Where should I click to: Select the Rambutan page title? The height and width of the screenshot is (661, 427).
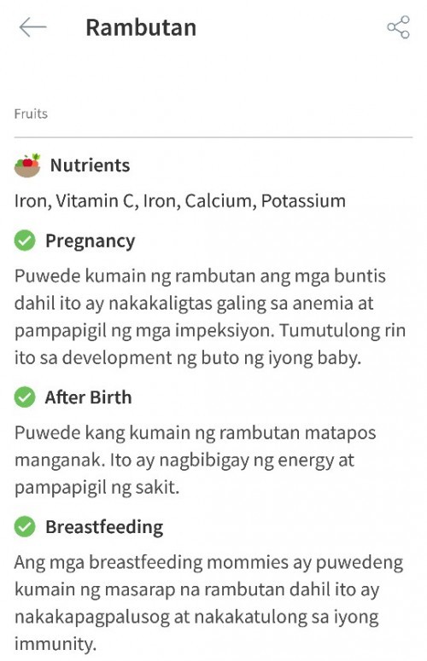141,28
